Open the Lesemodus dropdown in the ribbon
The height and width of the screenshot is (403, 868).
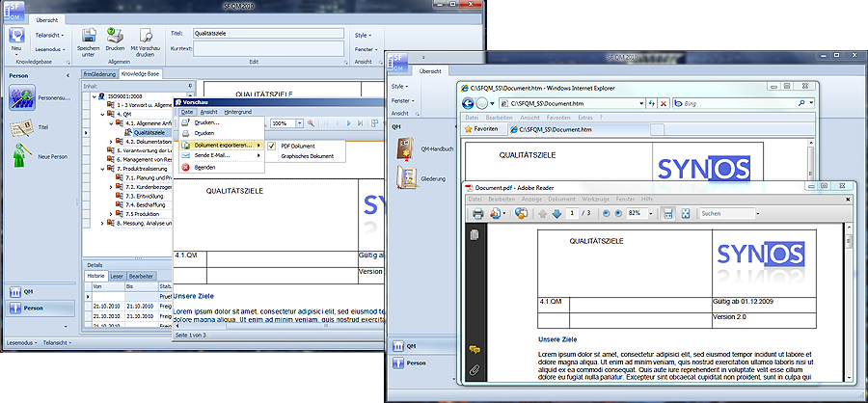click(50, 49)
